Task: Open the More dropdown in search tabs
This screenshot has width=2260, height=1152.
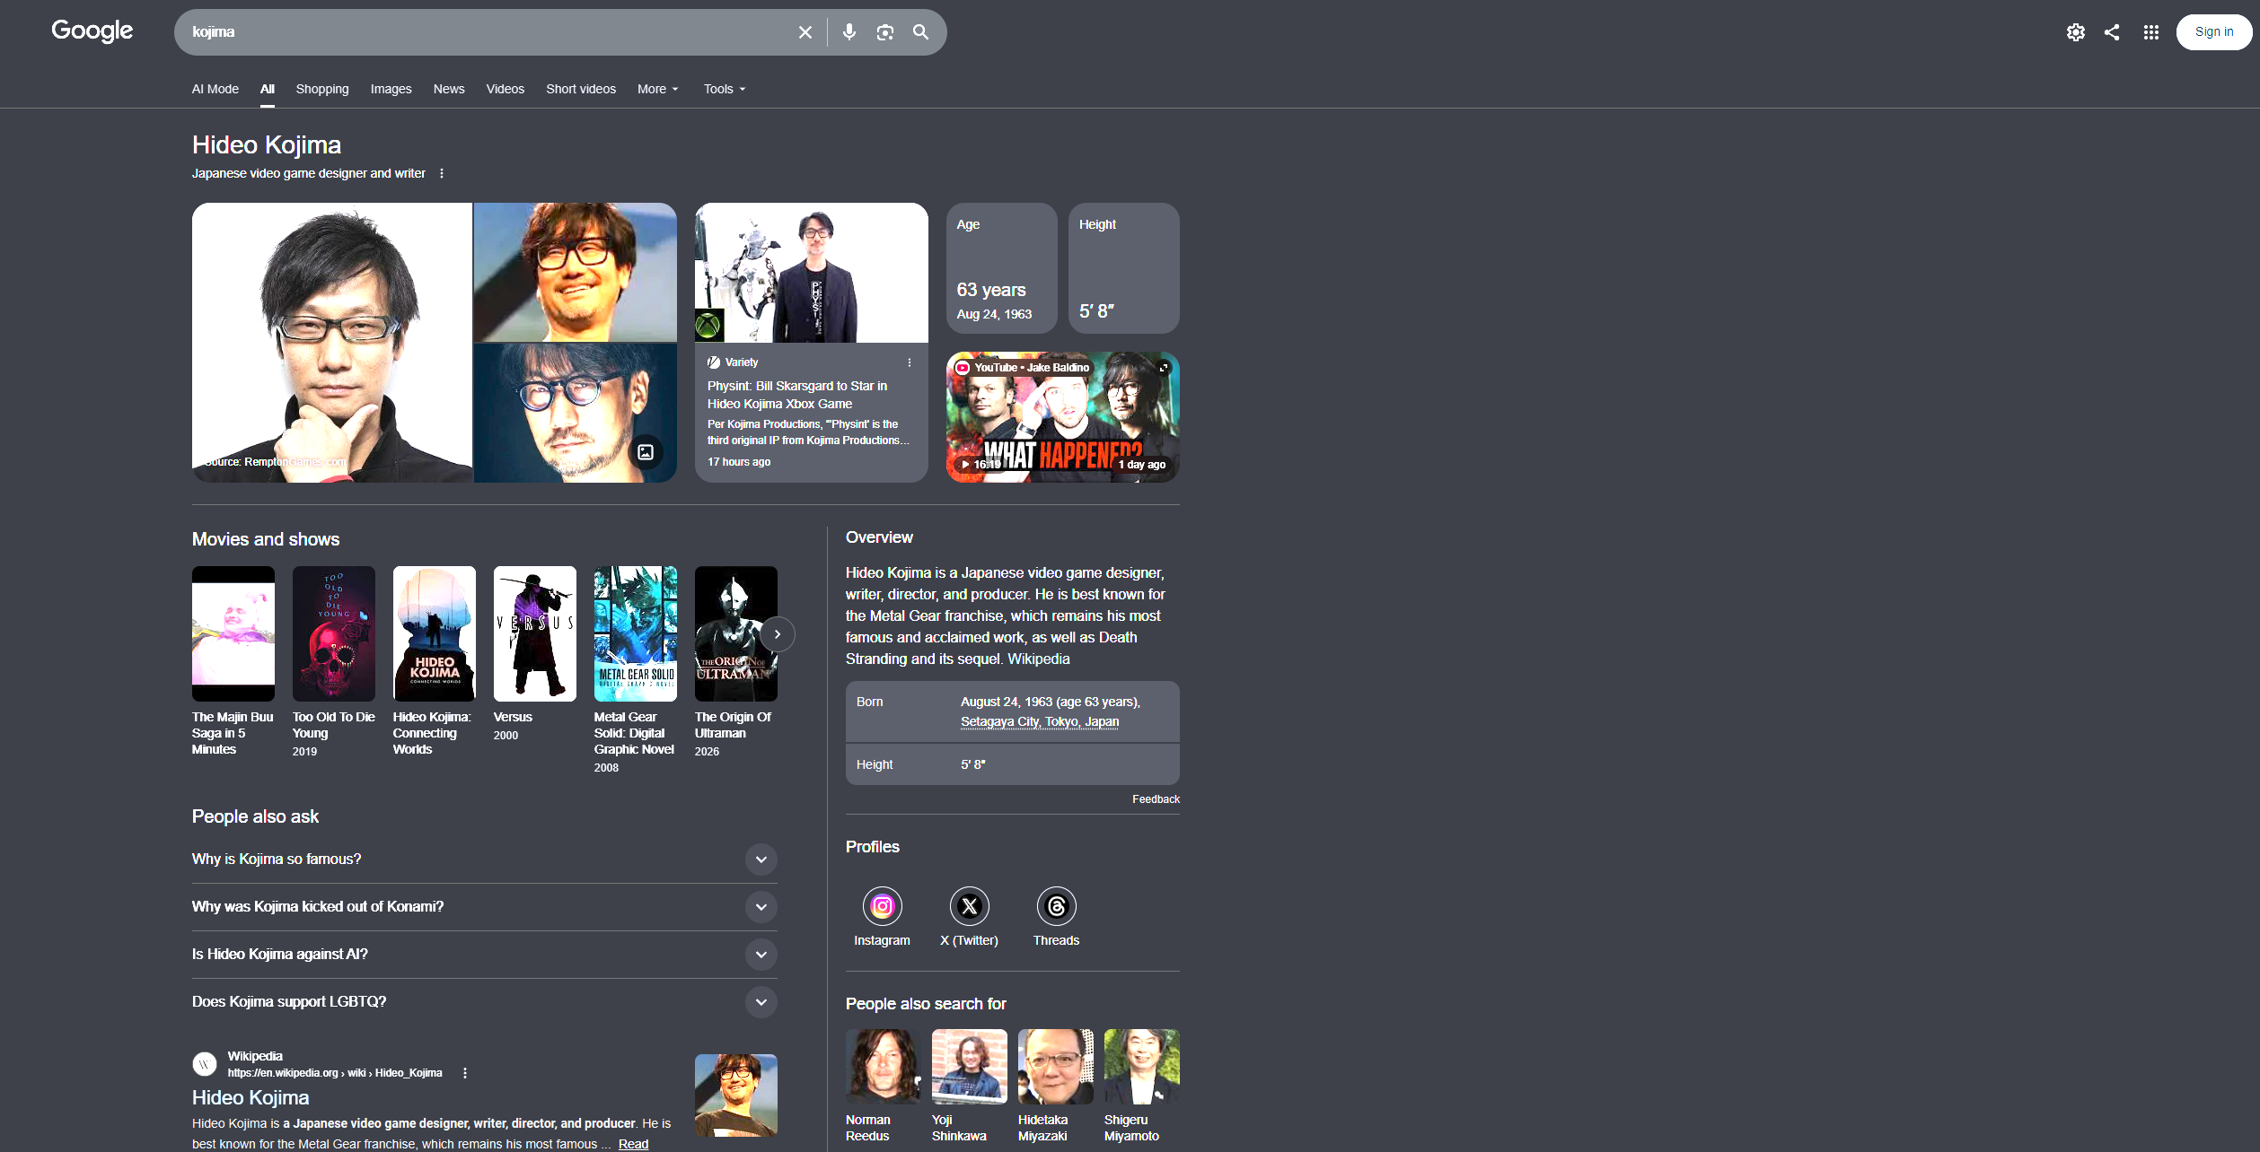Action: (658, 89)
